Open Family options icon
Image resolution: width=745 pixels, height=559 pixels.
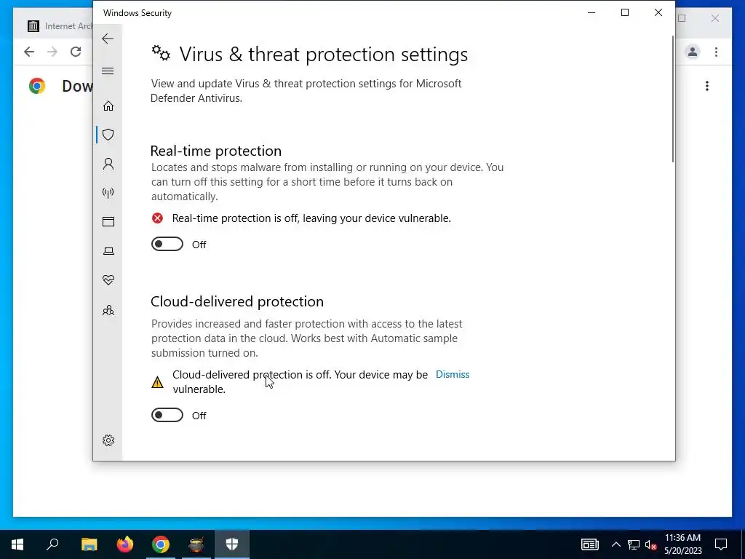(x=108, y=310)
